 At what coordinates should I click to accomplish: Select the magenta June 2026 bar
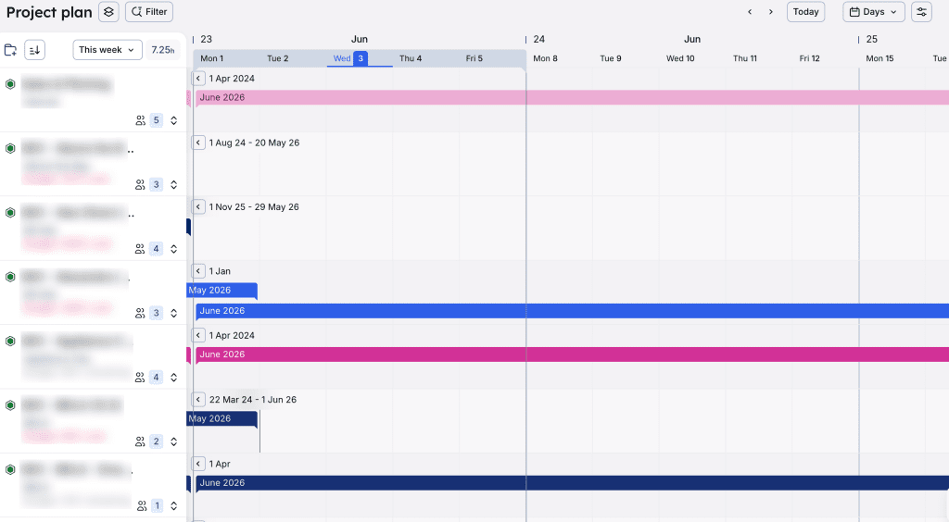572,354
